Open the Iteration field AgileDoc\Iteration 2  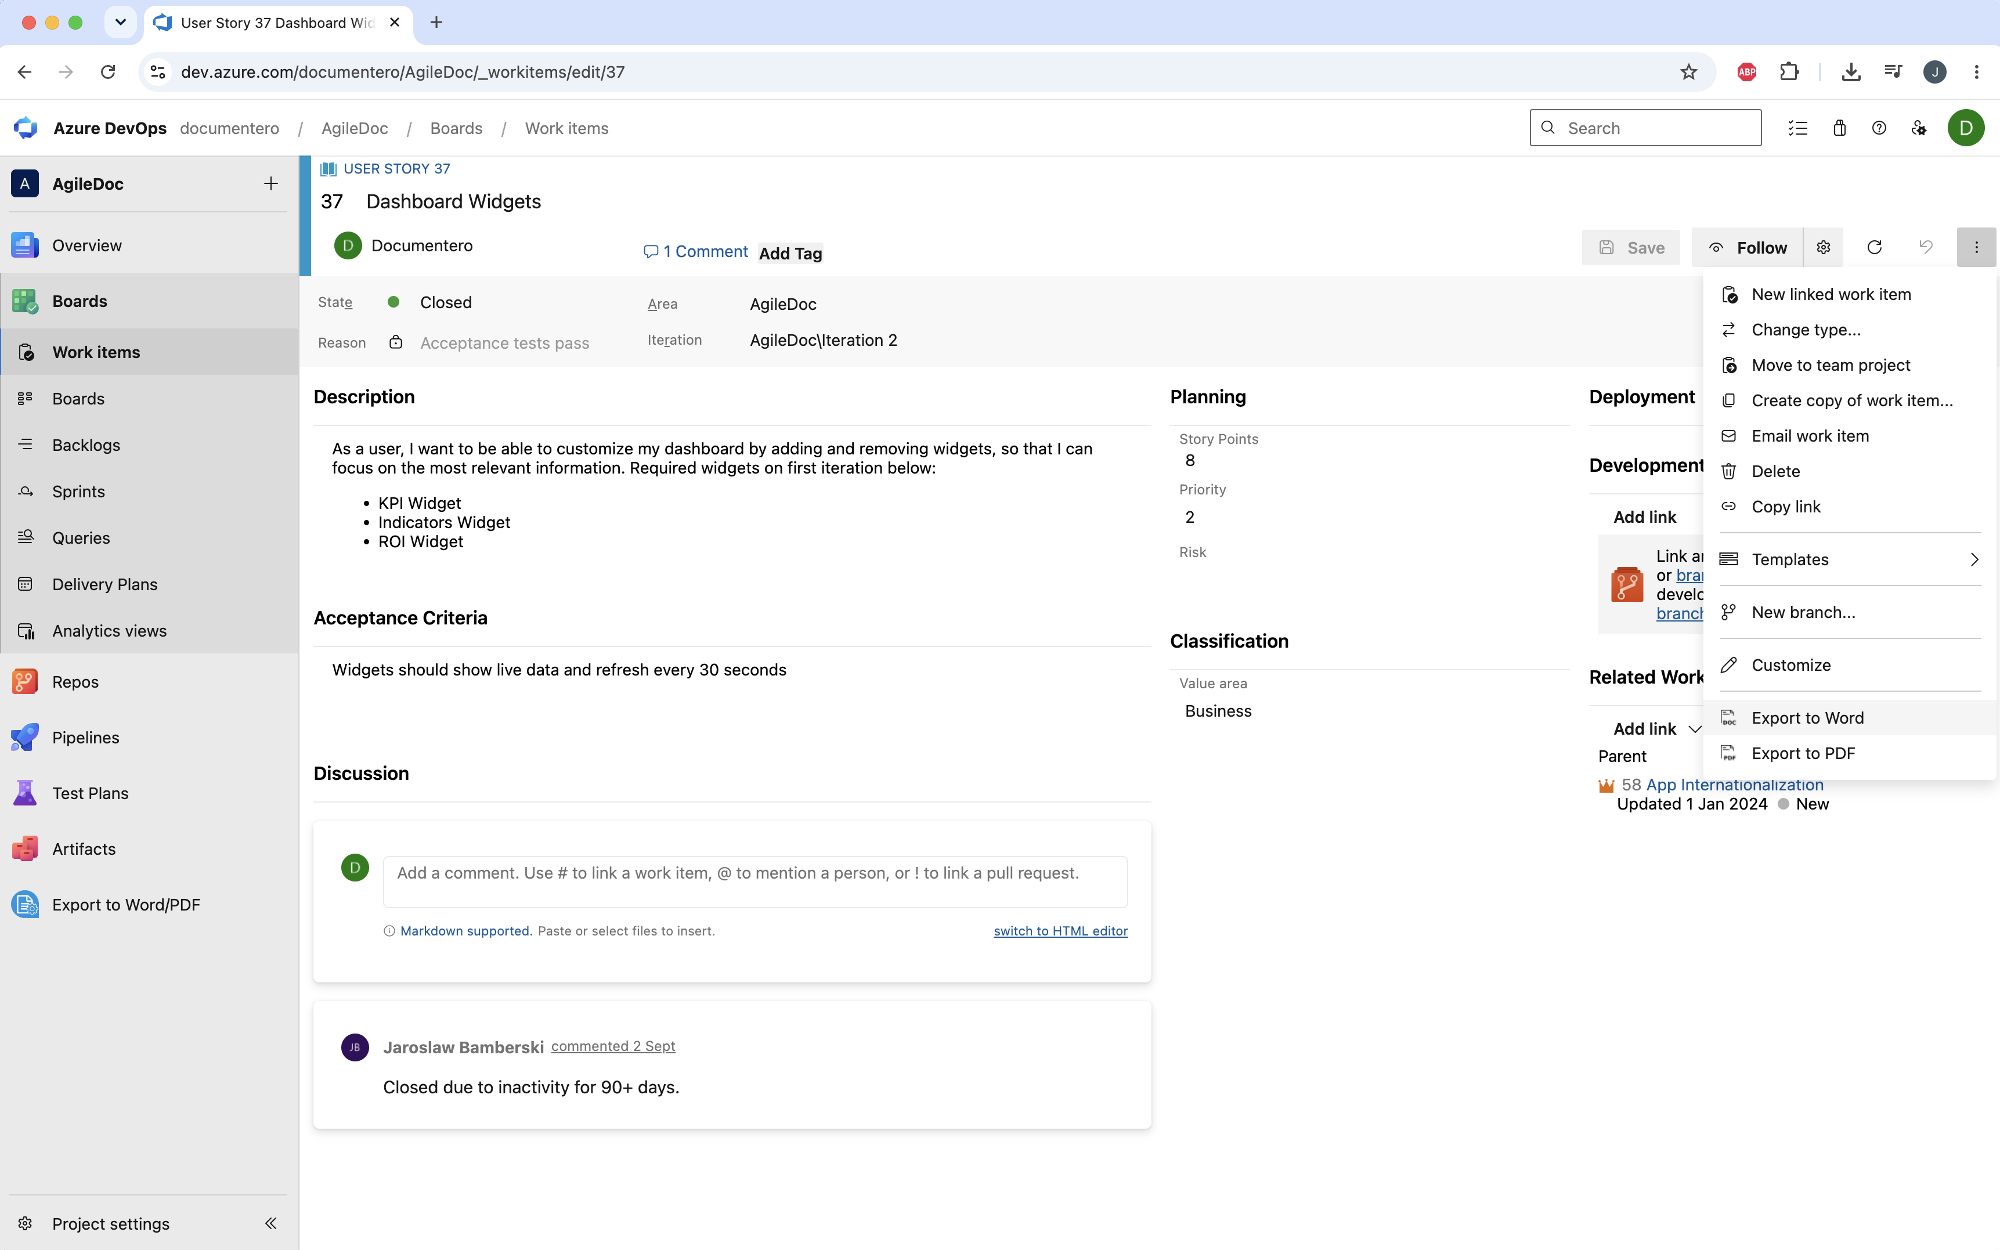tap(824, 341)
